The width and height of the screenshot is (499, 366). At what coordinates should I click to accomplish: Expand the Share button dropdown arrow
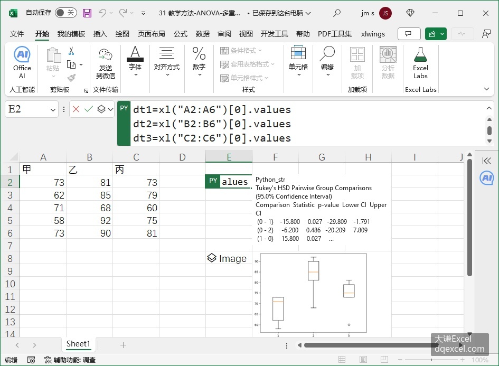[442, 34]
